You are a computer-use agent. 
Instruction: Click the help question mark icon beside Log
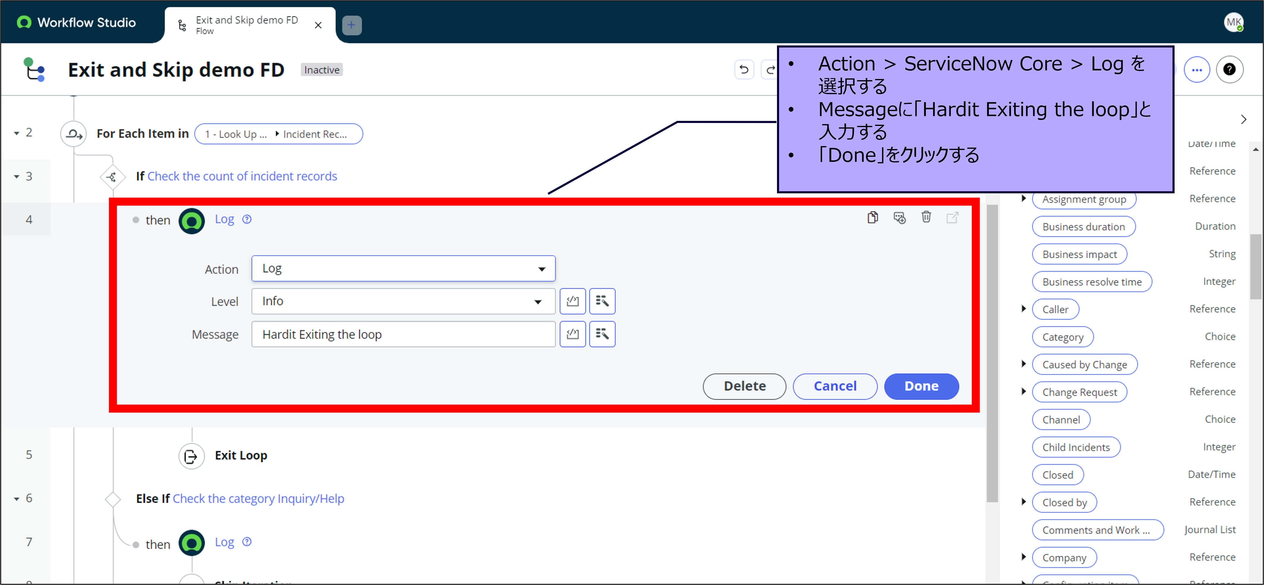click(x=247, y=219)
